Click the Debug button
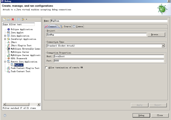Screen dimensions: 171x120 [x=141, y=116]
